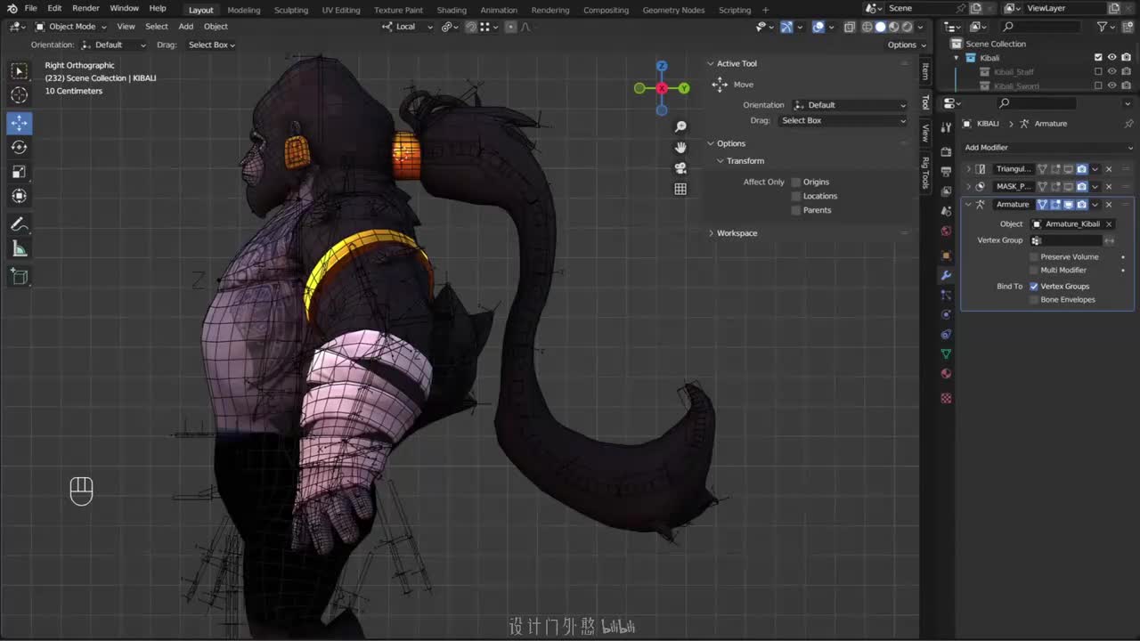
Task: Switch to the Sculpting workspace tab
Action: click(290, 10)
